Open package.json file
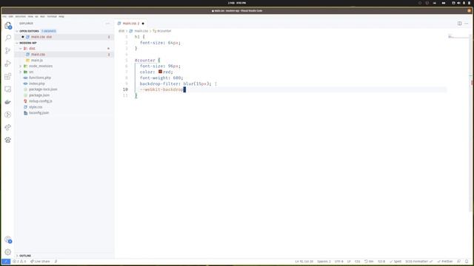 point(64,95)
